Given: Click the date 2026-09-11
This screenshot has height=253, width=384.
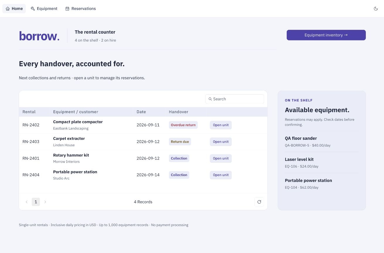Looking at the screenshot, I should [148, 125].
